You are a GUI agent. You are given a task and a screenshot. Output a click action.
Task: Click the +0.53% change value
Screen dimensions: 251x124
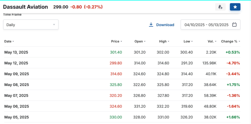[233, 52]
